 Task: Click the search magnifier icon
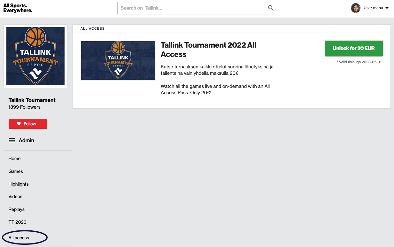(271, 8)
